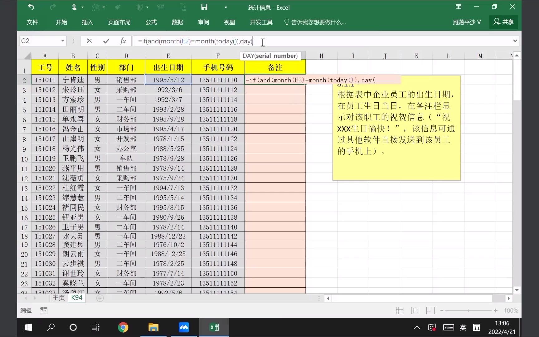This screenshot has width=539, height=337.
Task: Open Windows Start menu
Action: pyautogui.click(x=28, y=327)
